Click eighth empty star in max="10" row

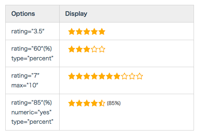click(x=125, y=76)
